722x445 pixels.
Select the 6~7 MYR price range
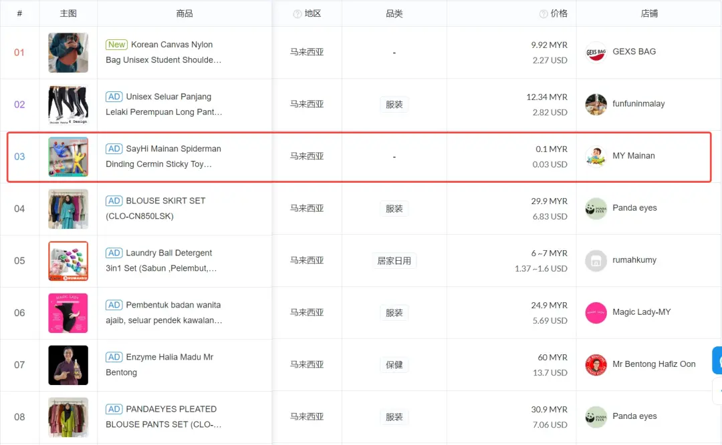pos(549,254)
